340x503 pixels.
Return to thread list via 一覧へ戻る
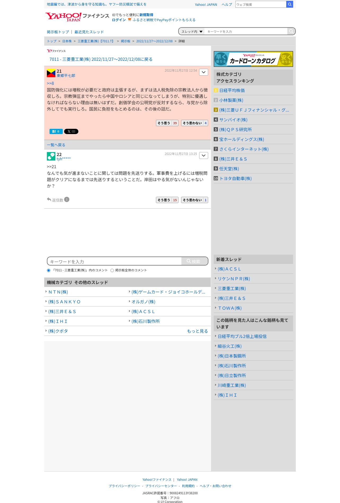pyautogui.click(x=56, y=145)
